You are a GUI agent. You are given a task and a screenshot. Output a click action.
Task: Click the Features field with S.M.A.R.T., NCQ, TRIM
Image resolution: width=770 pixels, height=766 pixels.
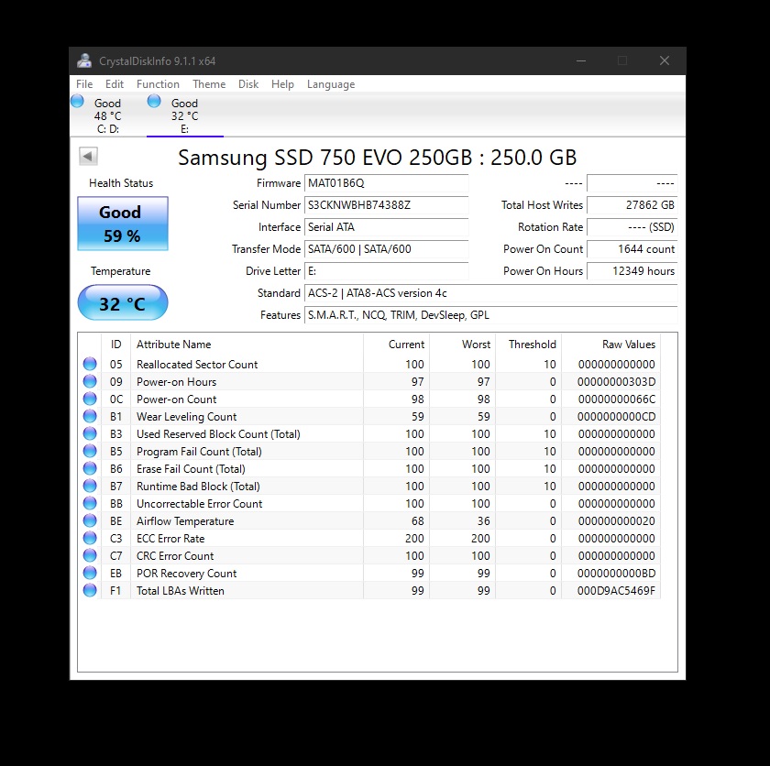click(491, 315)
